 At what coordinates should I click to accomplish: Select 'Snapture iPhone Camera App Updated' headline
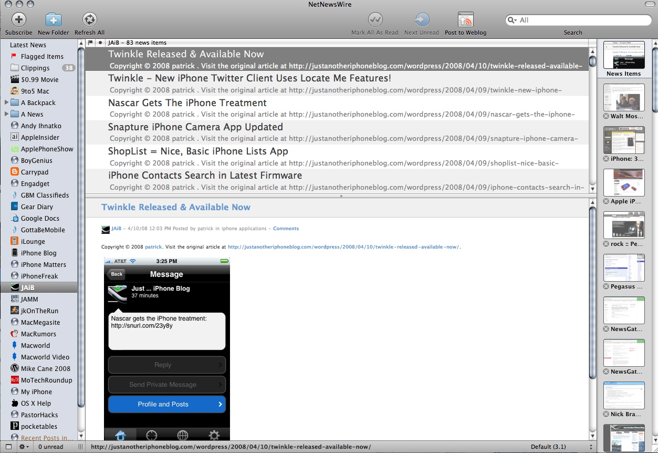pyautogui.click(x=195, y=127)
